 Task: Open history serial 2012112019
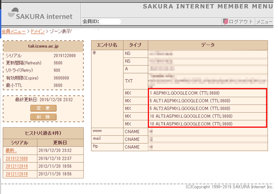coord(17,166)
